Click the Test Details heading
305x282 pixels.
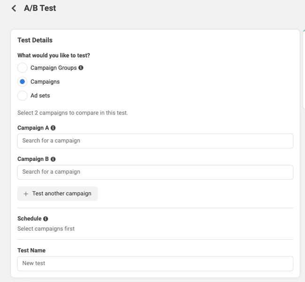(35, 40)
